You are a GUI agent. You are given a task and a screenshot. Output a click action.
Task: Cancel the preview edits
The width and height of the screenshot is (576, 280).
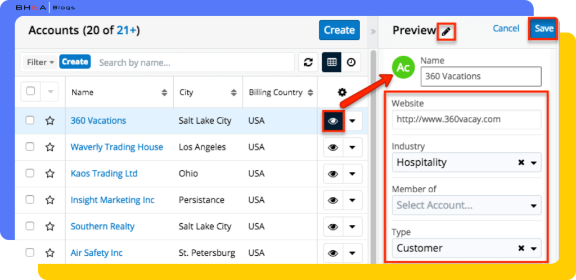click(x=506, y=29)
